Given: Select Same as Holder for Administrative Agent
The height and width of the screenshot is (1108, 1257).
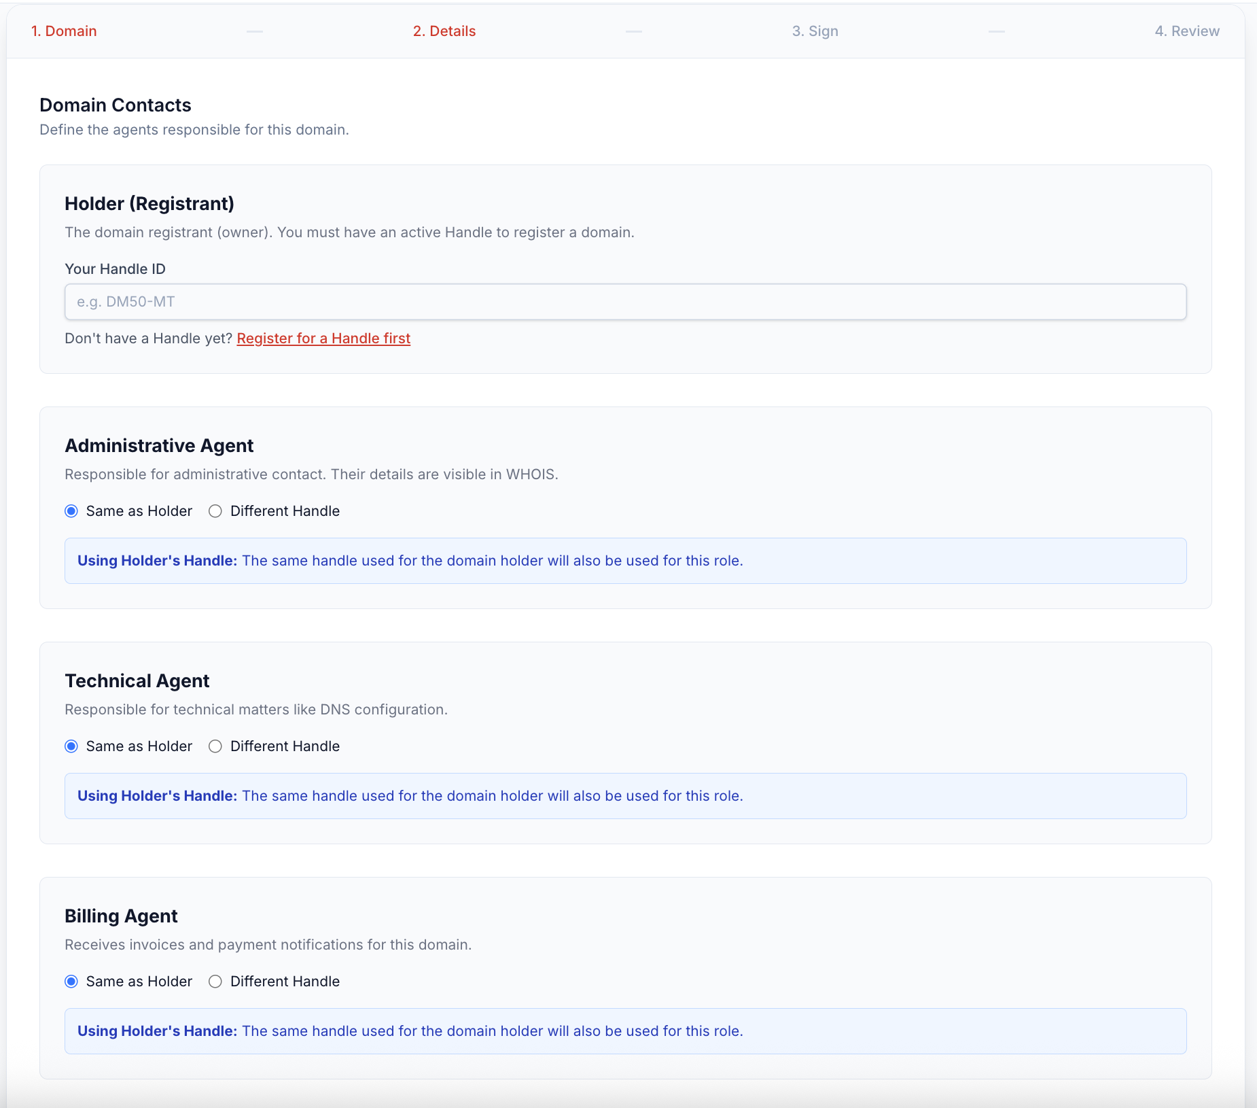Looking at the screenshot, I should pos(71,511).
